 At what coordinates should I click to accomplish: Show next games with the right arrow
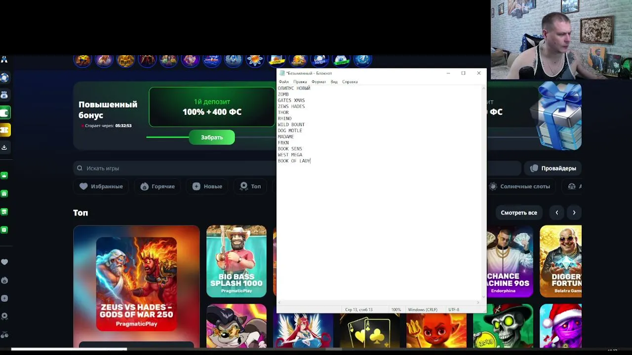click(x=574, y=213)
